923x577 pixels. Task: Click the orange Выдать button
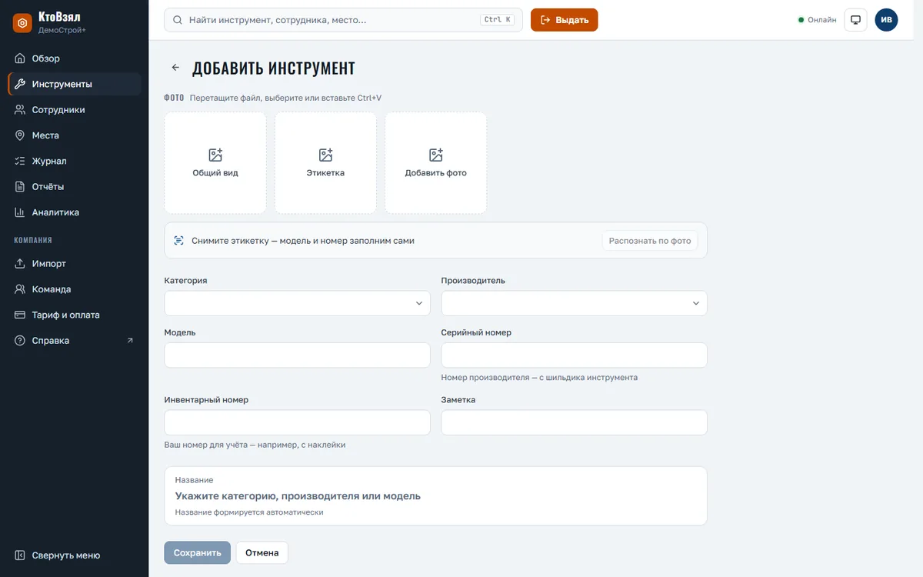[x=564, y=20]
